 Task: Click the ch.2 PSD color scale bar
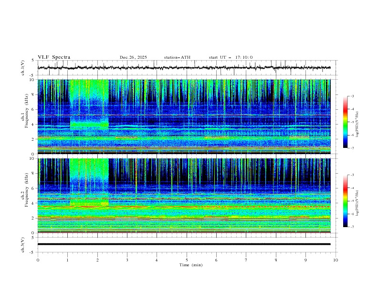[x=345, y=201]
